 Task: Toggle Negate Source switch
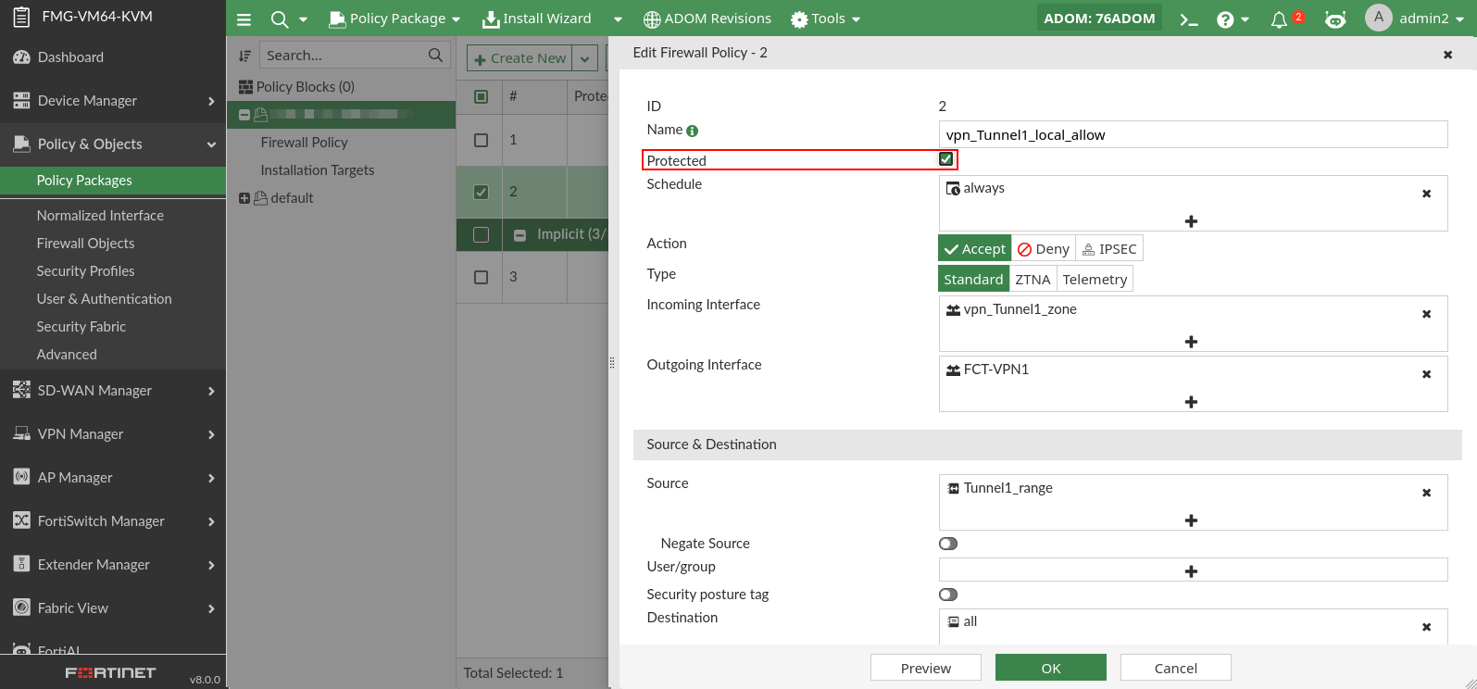click(x=948, y=544)
